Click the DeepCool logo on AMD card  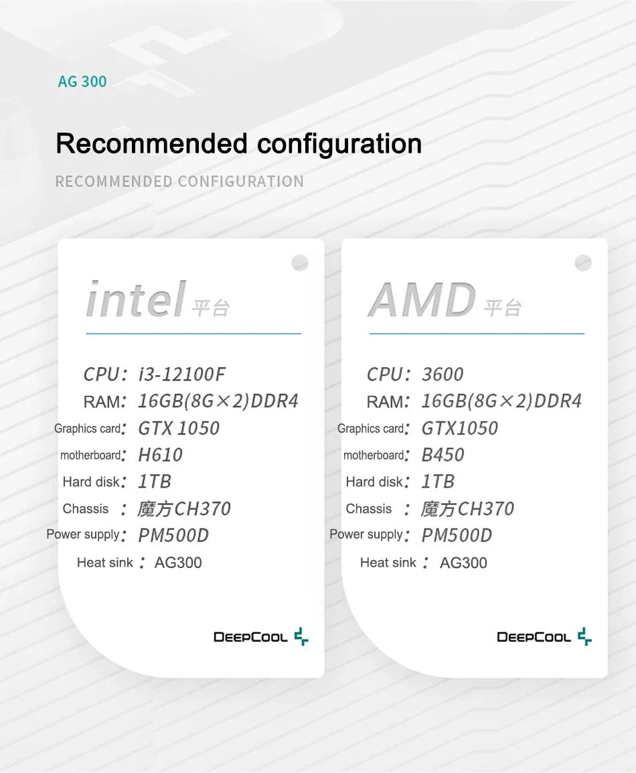(x=544, y=637)
